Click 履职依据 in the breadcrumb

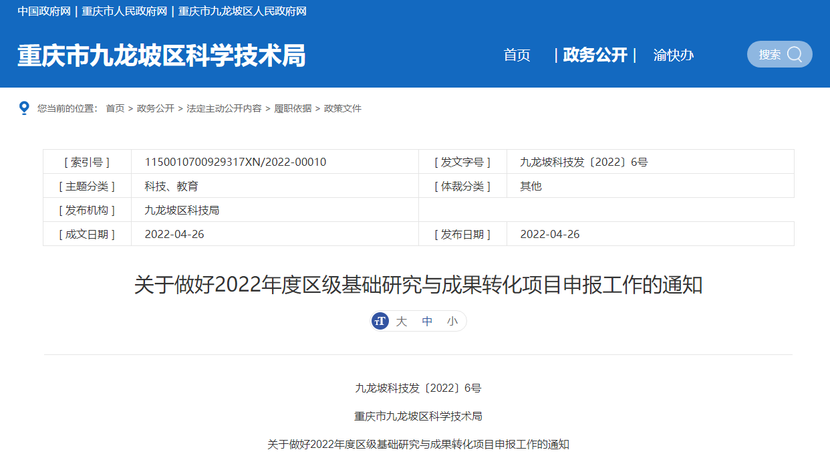pyautogui.click(x=293, y=108)
